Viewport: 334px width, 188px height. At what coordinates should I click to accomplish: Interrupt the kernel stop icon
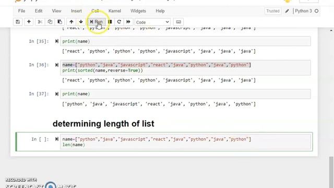pyautogui.click(x=110, y=22)
